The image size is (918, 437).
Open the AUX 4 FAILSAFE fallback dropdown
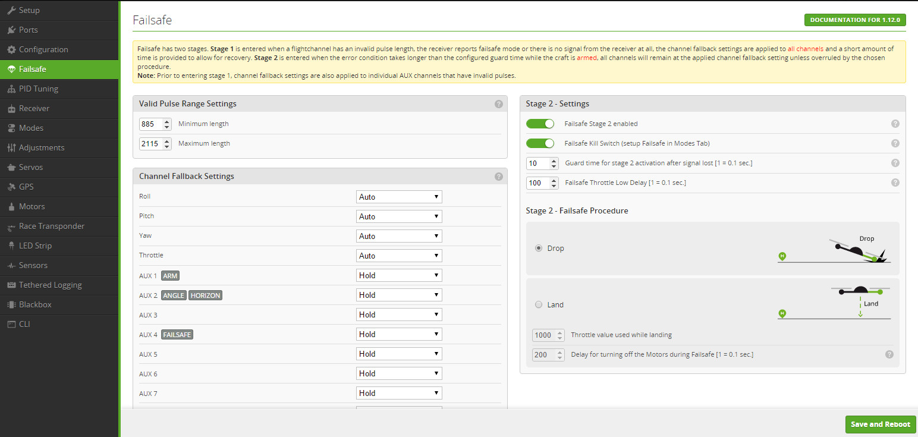point(399,334)
